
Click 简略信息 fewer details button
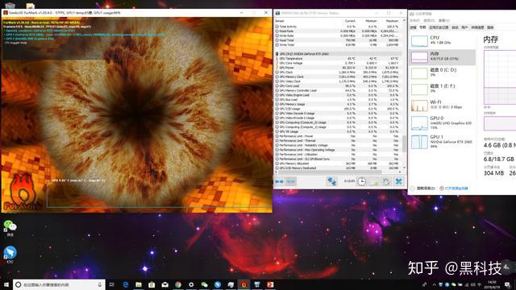(422, 188)
